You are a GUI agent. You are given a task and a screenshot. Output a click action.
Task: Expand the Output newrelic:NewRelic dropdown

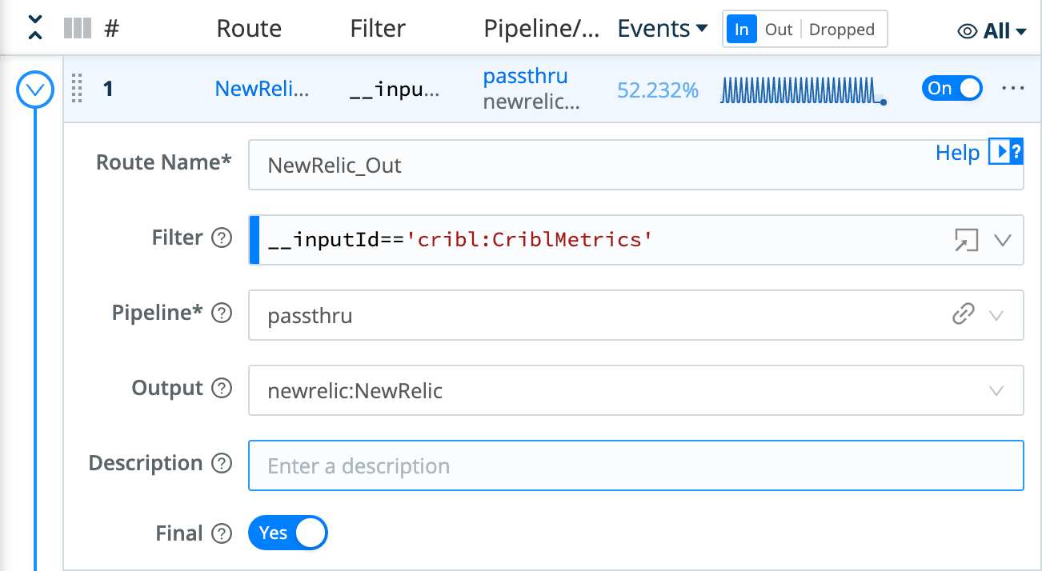click(x=996, y=390)
